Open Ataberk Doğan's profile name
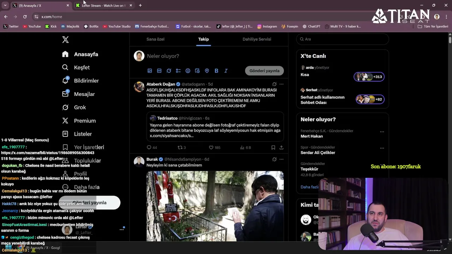The height and width of the screenshot is (254, 452). pyautogui.click(x=161, y=84)
